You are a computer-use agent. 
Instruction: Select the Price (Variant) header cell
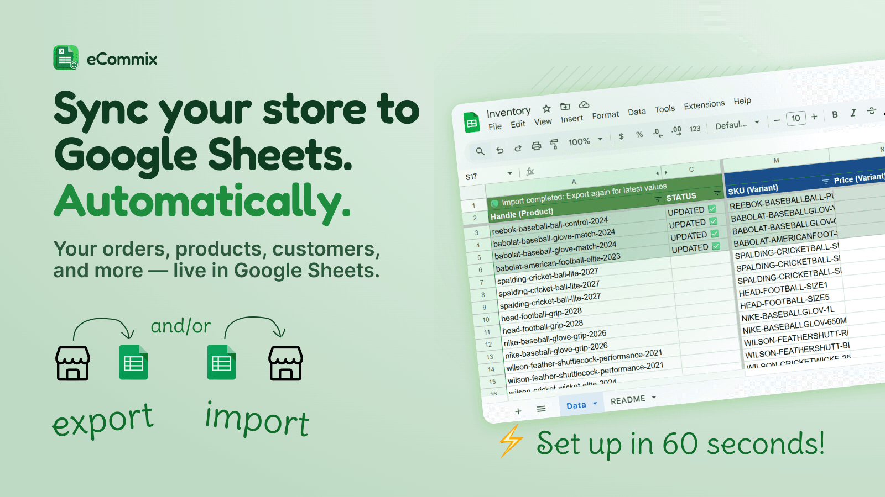tap(861, 178)
